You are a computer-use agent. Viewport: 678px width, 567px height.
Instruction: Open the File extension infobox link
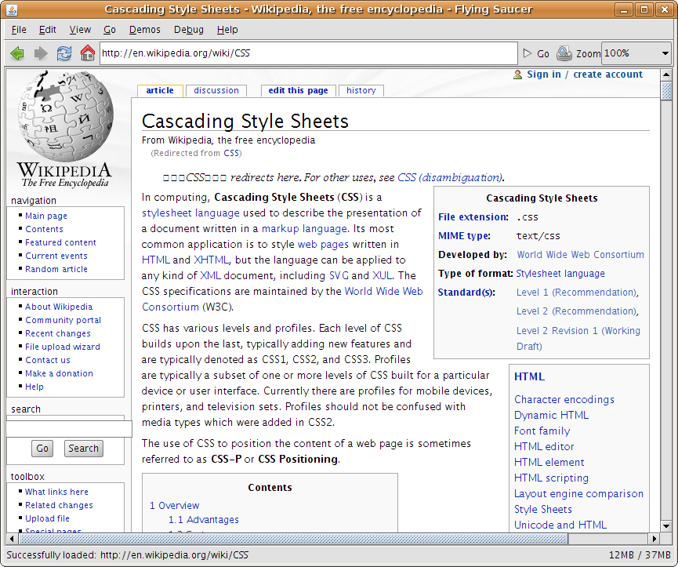coord(473,217)
